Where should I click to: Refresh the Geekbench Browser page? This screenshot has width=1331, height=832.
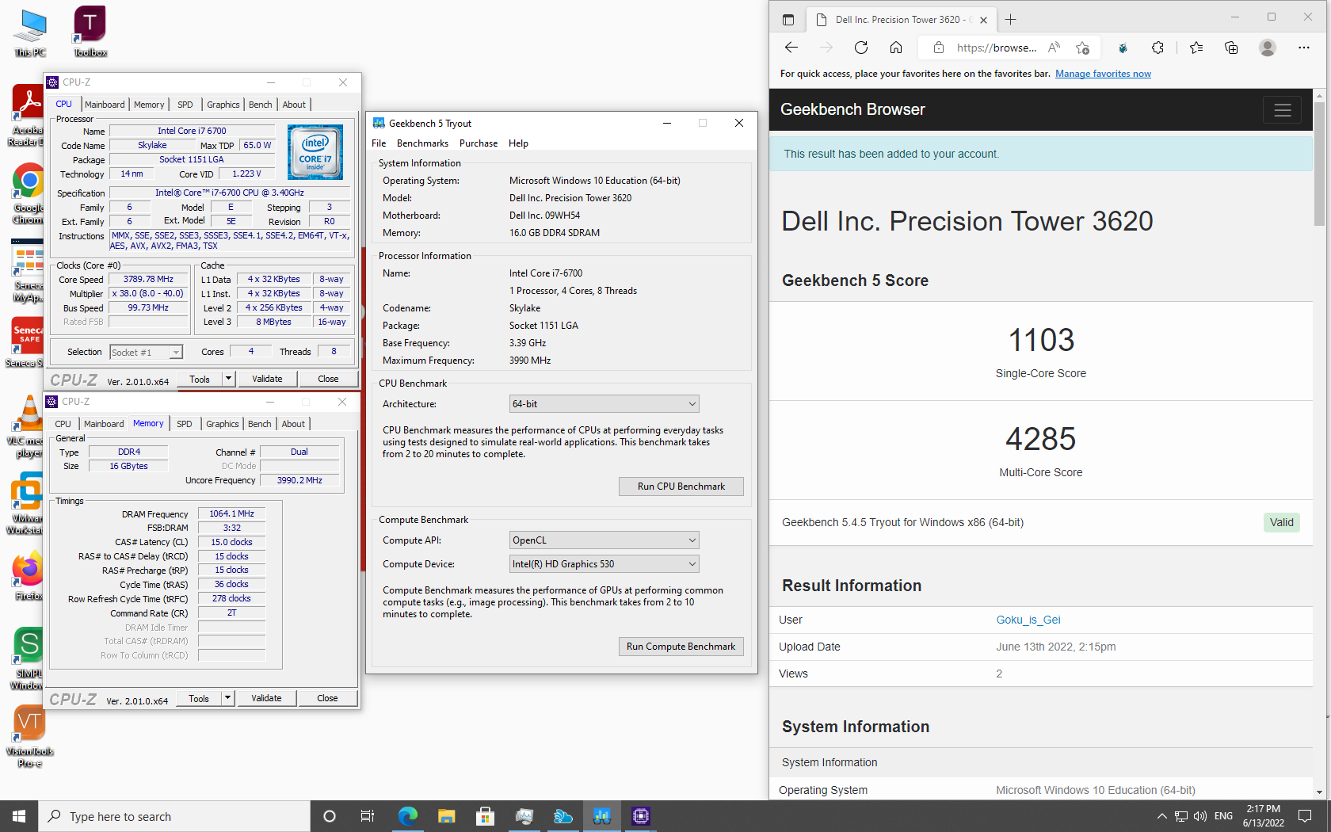point(861,48)
